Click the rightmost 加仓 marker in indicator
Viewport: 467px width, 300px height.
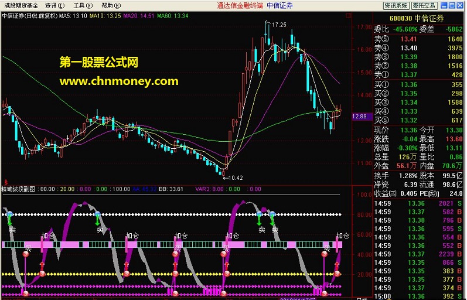[343, 236]
